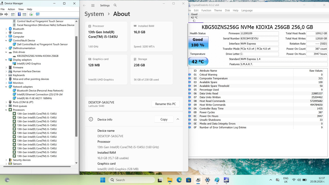Click the Settings gear taskbar icon
Viewport: 329px width, 185px height.
[x=207, y=180]
